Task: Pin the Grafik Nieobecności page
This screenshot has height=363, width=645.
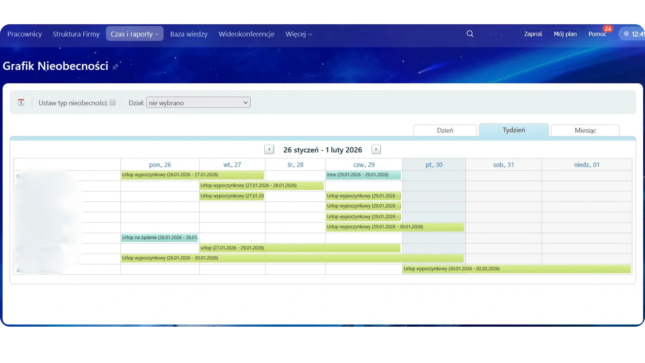Action: (115, 67)
